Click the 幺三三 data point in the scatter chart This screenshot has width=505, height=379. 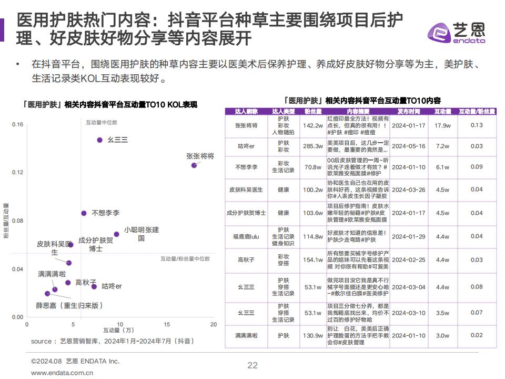tap(100, 140)
